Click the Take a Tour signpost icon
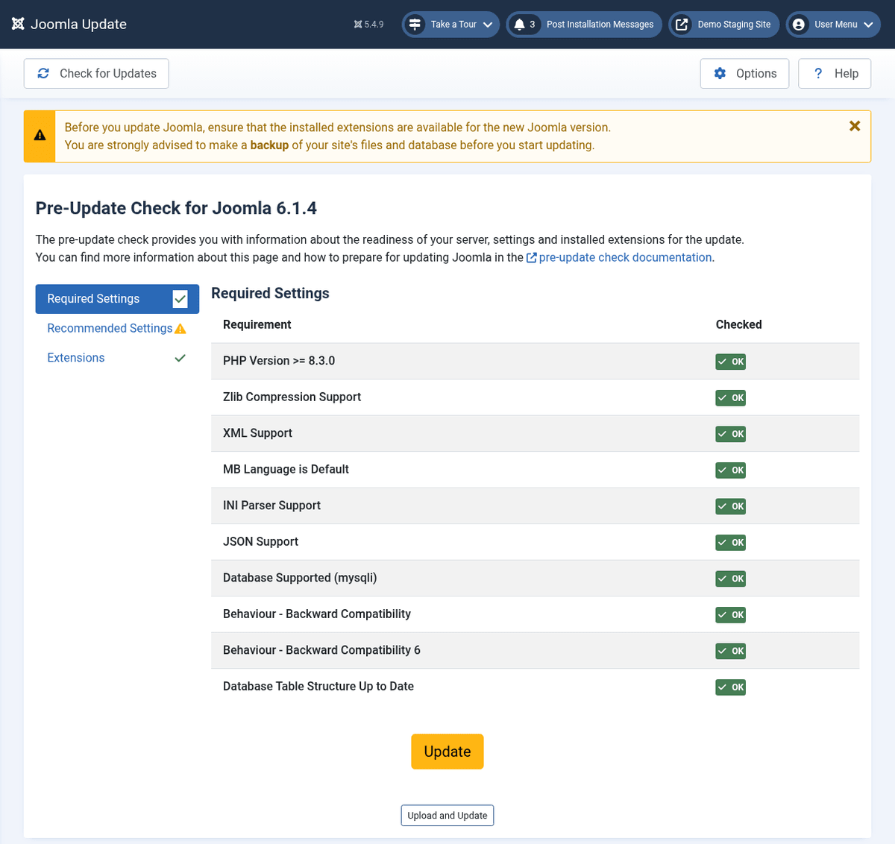Viewport: 895px width, 844px height. click(415, 25)
